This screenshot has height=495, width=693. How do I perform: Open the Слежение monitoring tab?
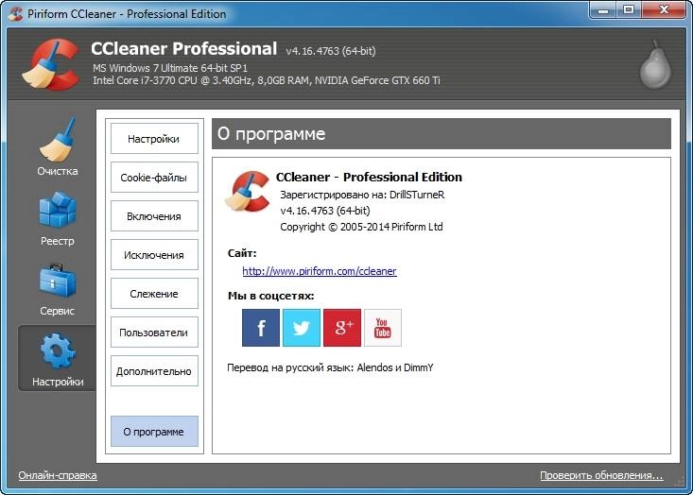tap(154, 294)
